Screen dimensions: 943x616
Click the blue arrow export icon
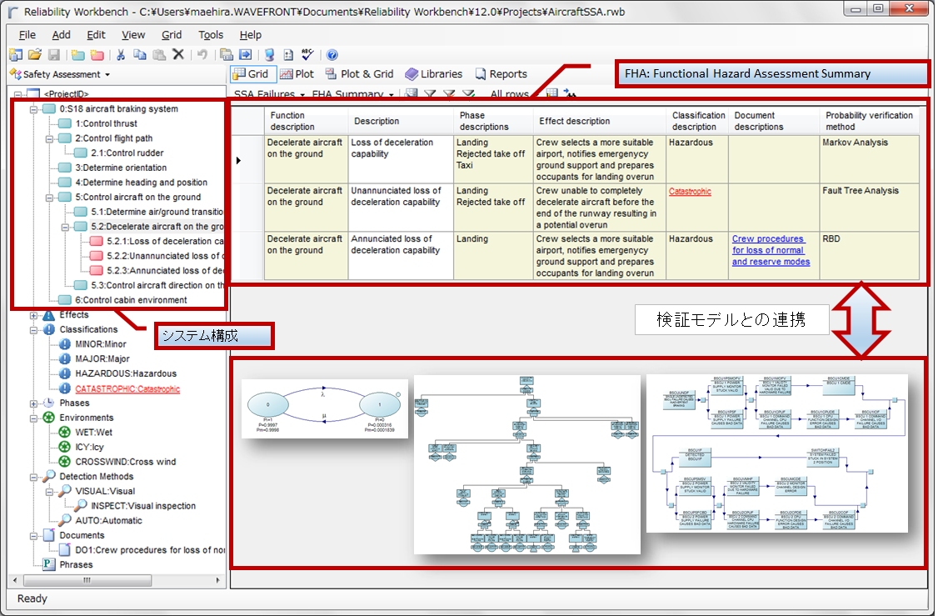pyautogui.click(x=246, y=55)
